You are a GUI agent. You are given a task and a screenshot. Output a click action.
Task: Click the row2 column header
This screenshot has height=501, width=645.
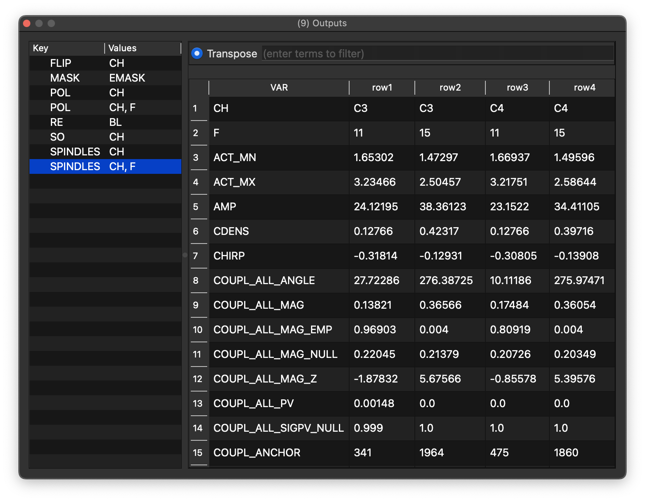(x=450, y=88)
